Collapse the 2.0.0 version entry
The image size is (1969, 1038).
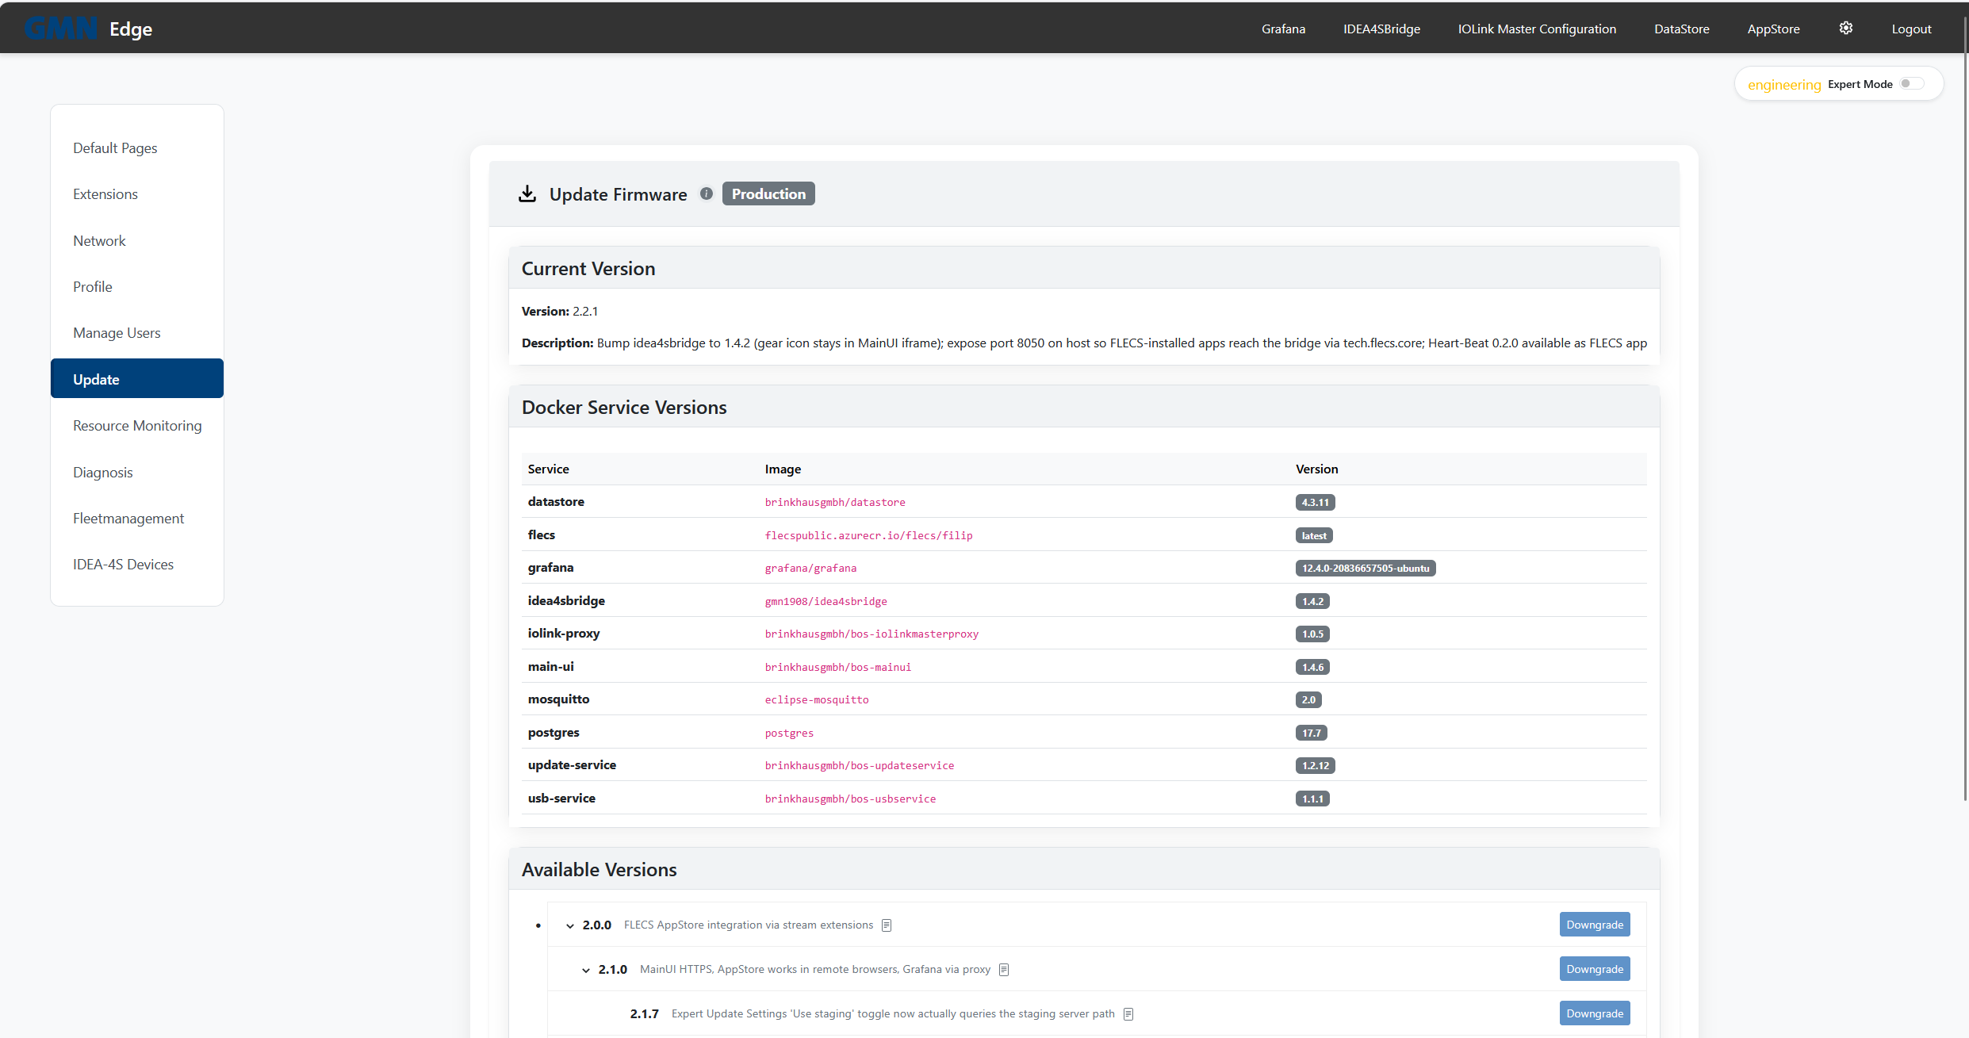[570, 925]
